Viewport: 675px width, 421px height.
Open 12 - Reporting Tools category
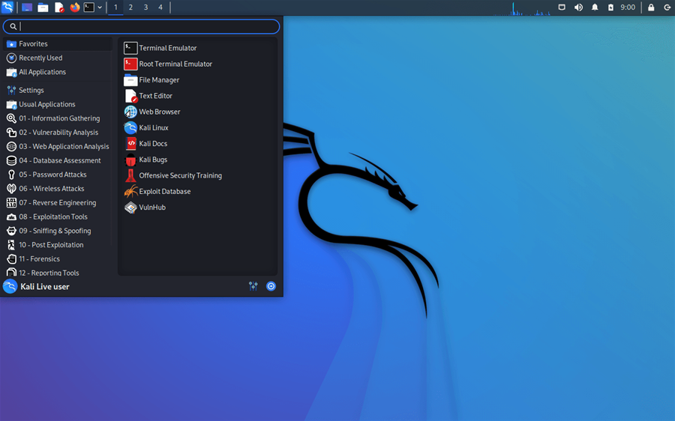click(58, 272)
